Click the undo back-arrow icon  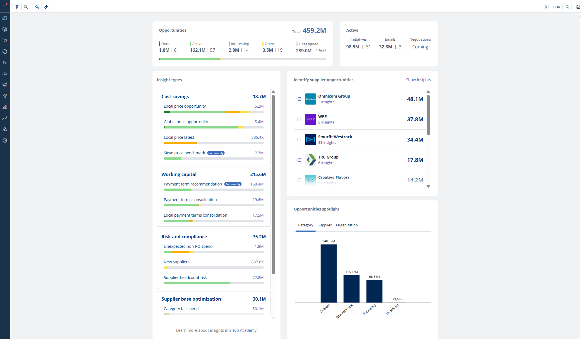[37, 7]
